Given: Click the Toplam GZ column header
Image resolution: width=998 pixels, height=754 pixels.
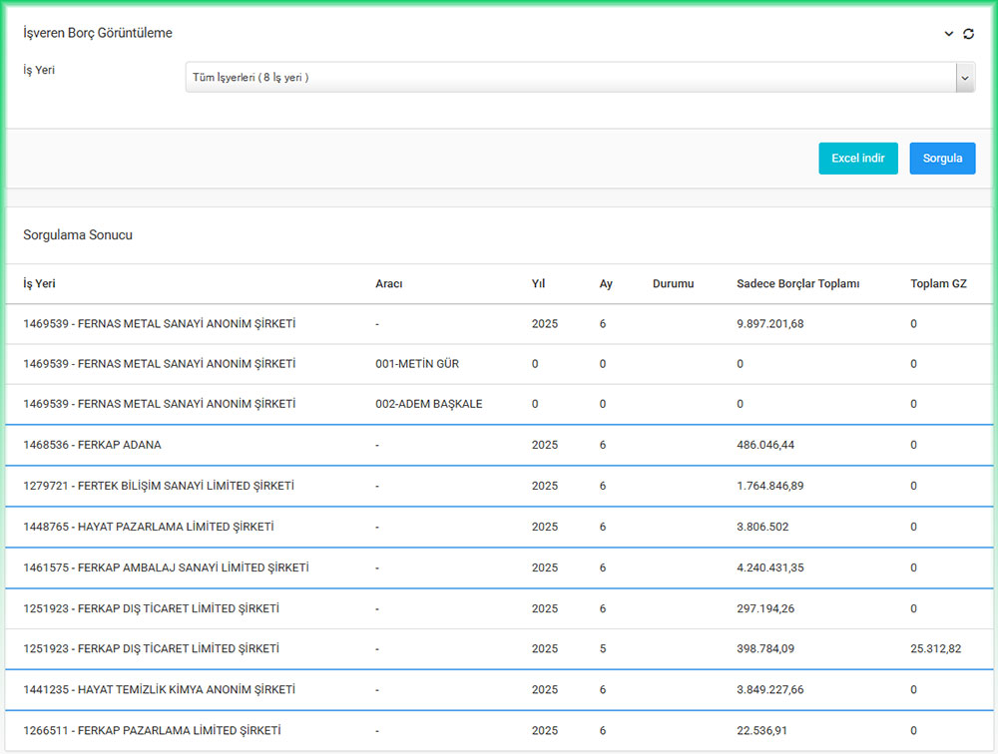Looking at the screenshot, I should 938,284.
